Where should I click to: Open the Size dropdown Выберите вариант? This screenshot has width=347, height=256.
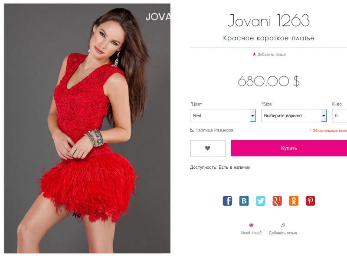294,115
